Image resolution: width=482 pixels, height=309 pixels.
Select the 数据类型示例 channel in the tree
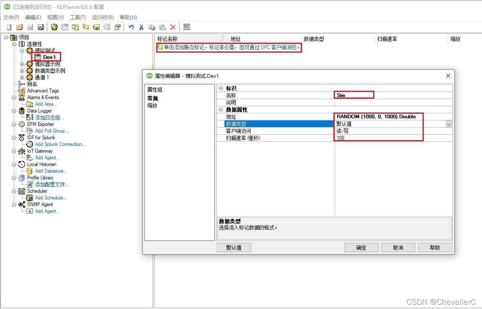[50, 71]
